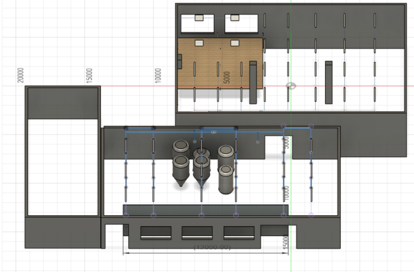Click the 15000 grid label at top left
Image resolution: width=414 pixels, height=272 pixels.
coord(89,76)
